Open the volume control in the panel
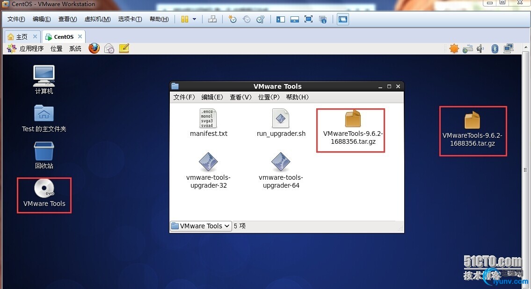Viewport: 531px width, 289px height. [480, 49]
